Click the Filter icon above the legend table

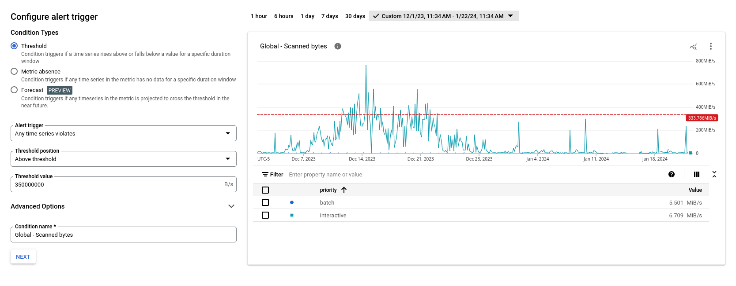click(265, 175)
